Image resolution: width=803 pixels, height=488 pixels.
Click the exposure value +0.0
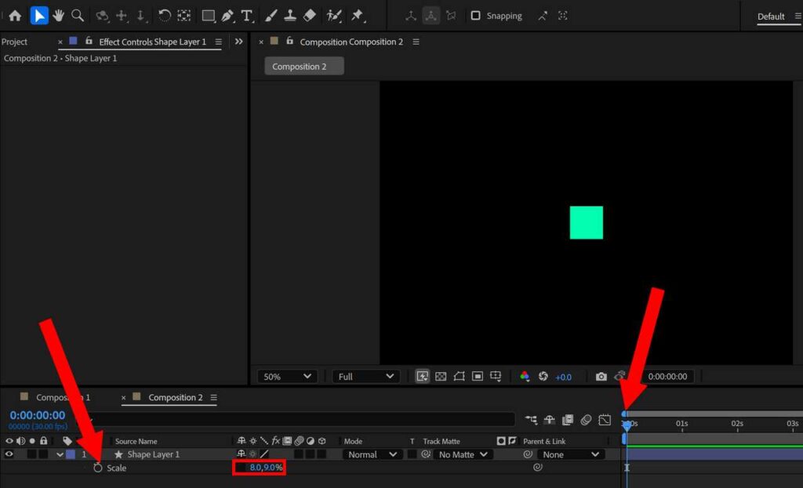pos(563,377)
